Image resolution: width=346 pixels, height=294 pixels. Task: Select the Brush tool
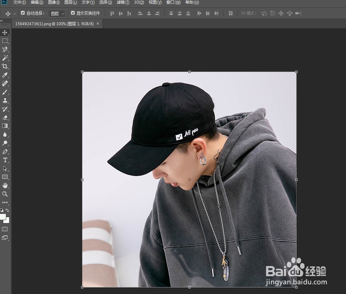click(5, 92)
